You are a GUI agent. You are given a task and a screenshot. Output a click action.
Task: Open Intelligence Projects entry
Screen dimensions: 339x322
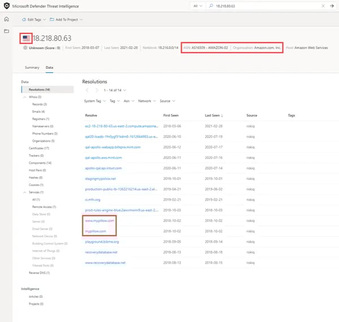pos(36,304)
